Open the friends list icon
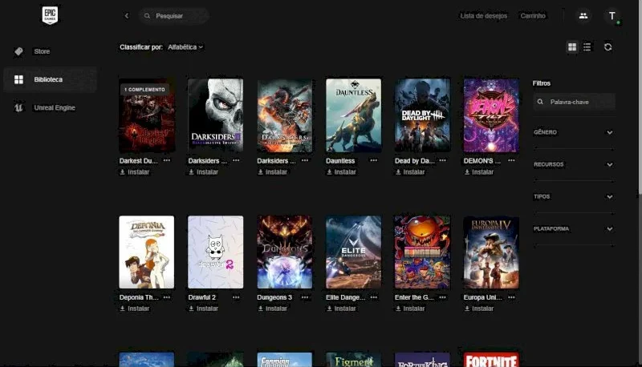This screenshot has height=367, width=642. [x=583, y=16]
